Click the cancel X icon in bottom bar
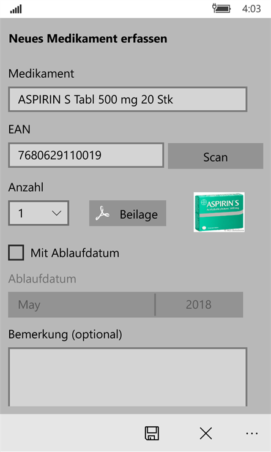The height and width of the screenshot is (452, 271). (206, 433)
